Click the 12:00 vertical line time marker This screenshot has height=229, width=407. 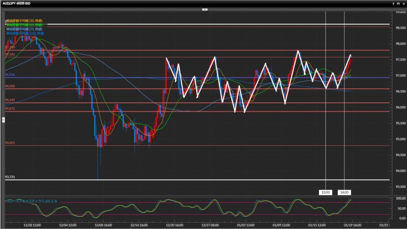point(326,192)
